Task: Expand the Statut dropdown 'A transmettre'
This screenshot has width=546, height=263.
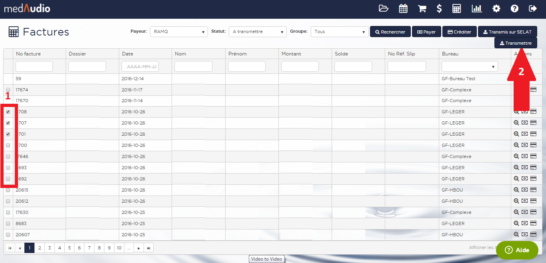Action: (258, 32)
